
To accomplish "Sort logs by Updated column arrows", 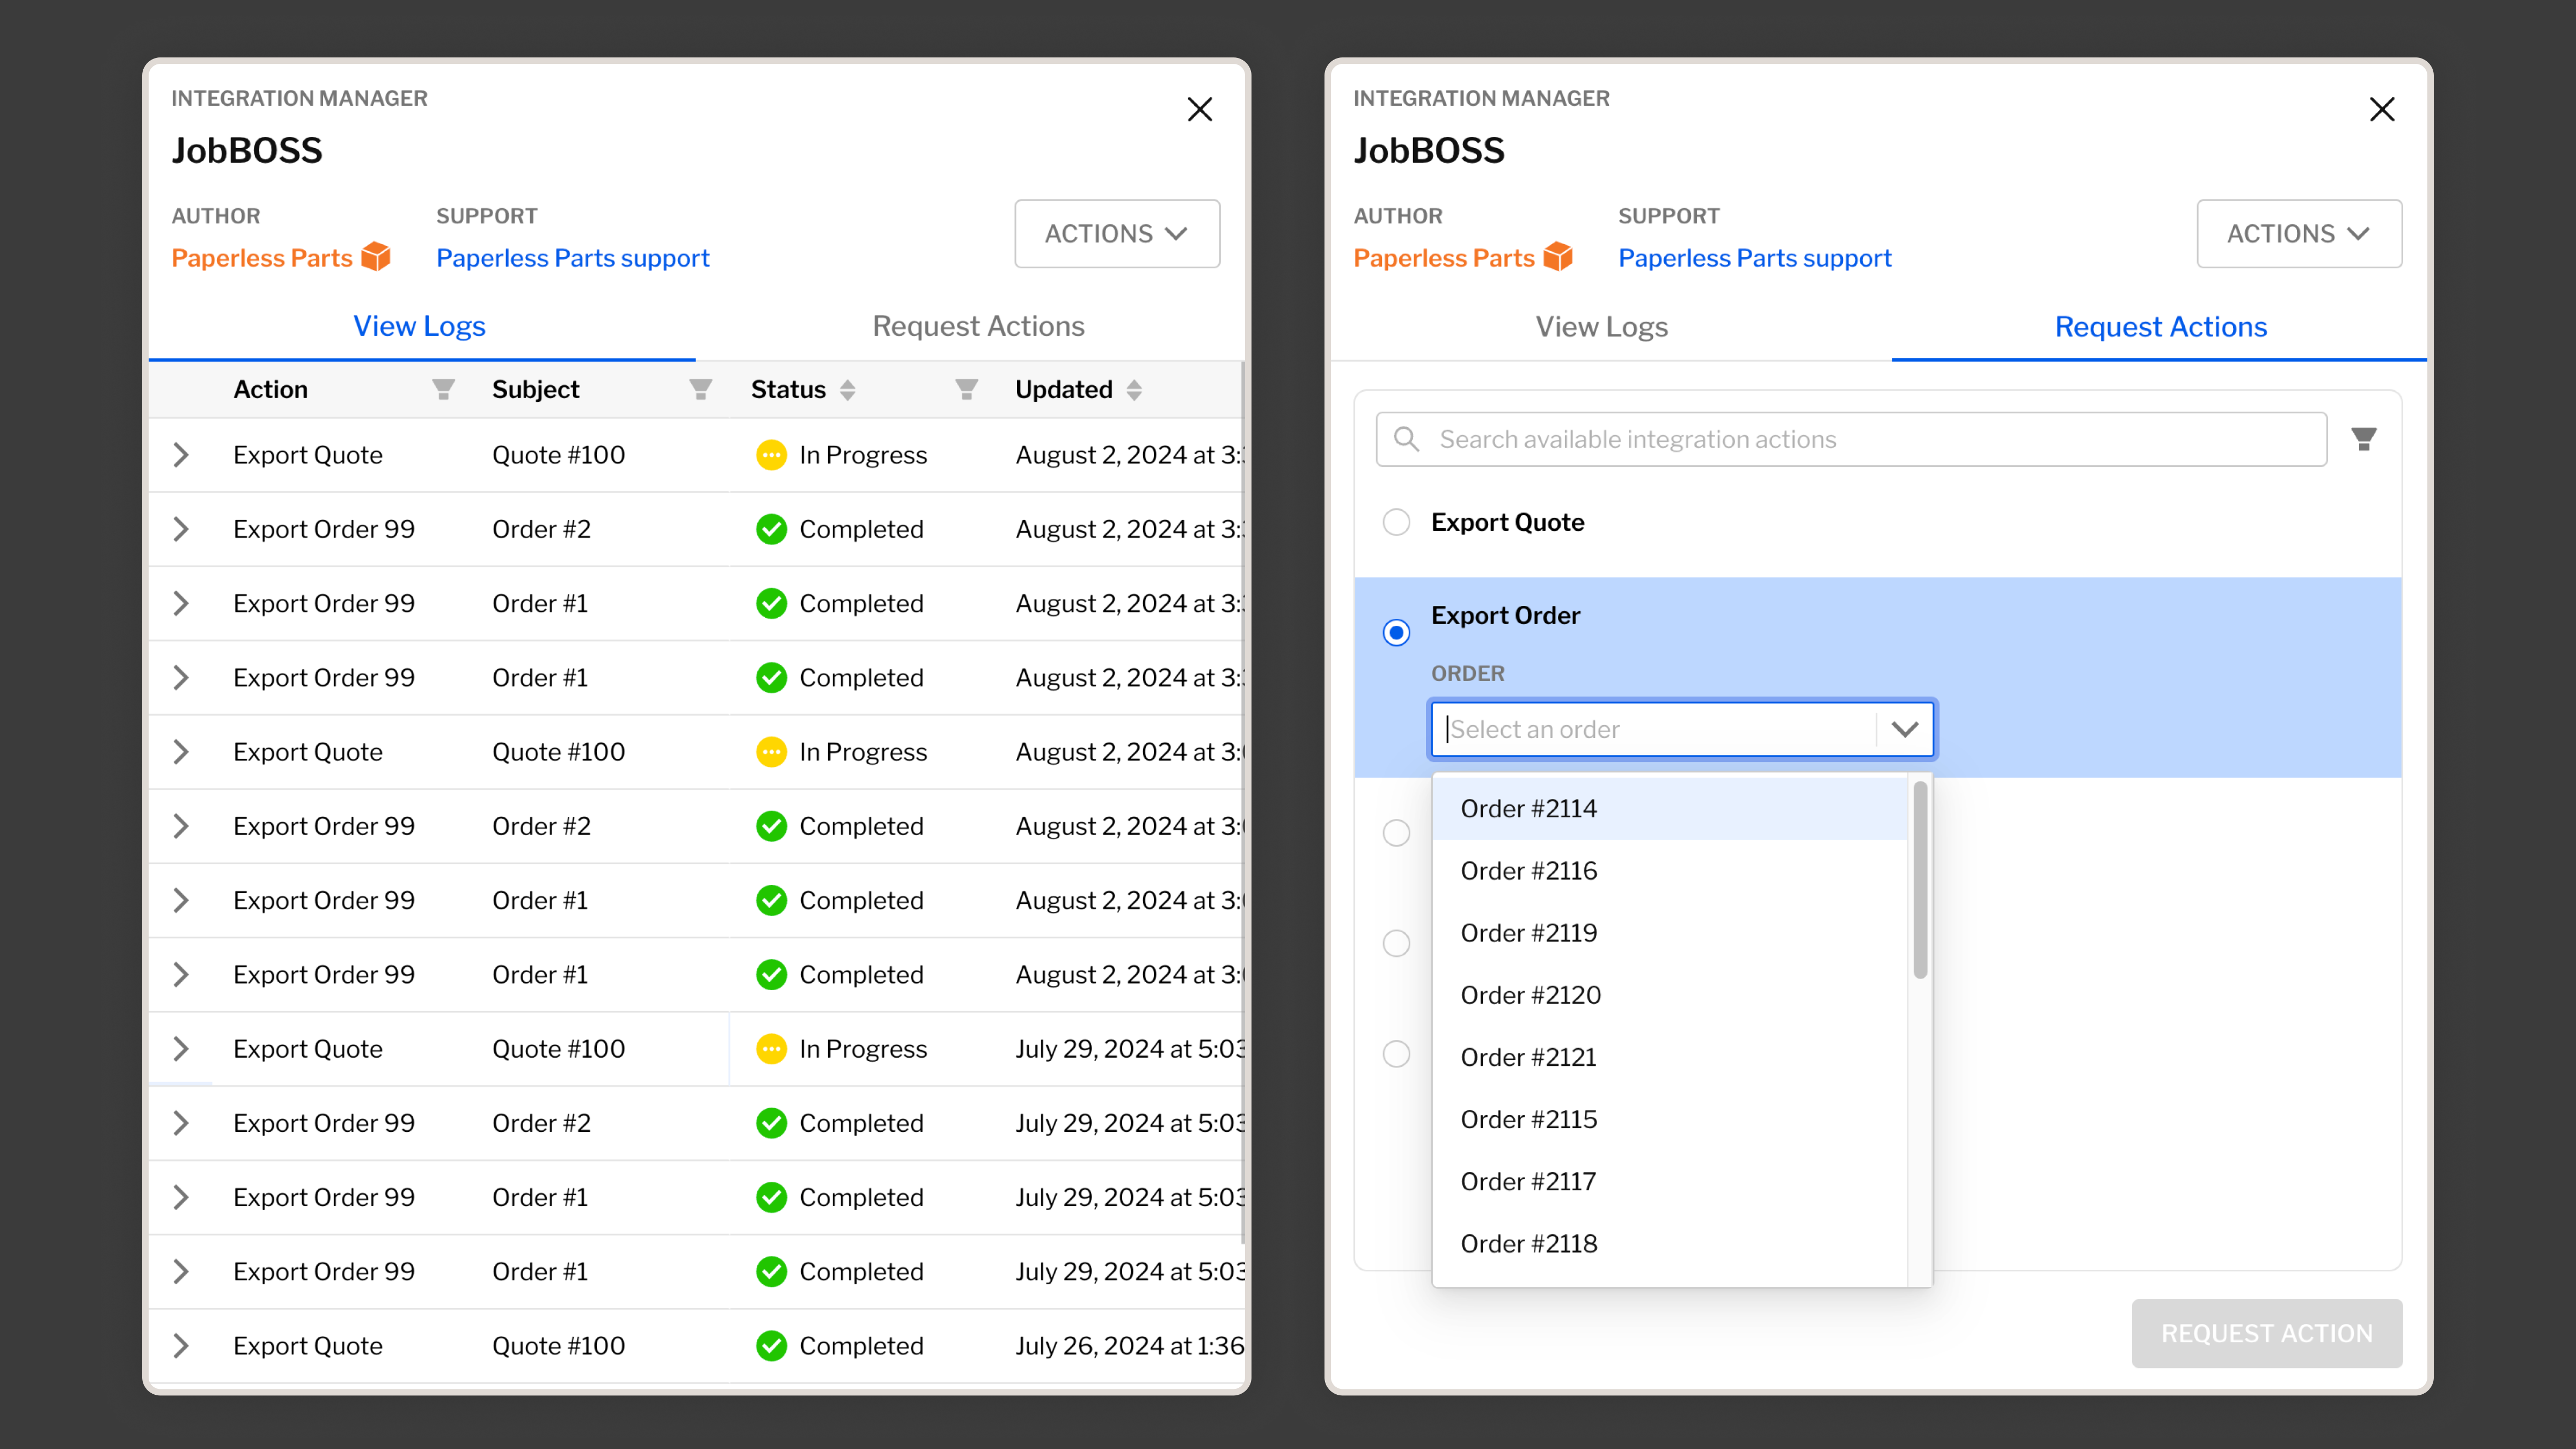I will [1133, 390].
